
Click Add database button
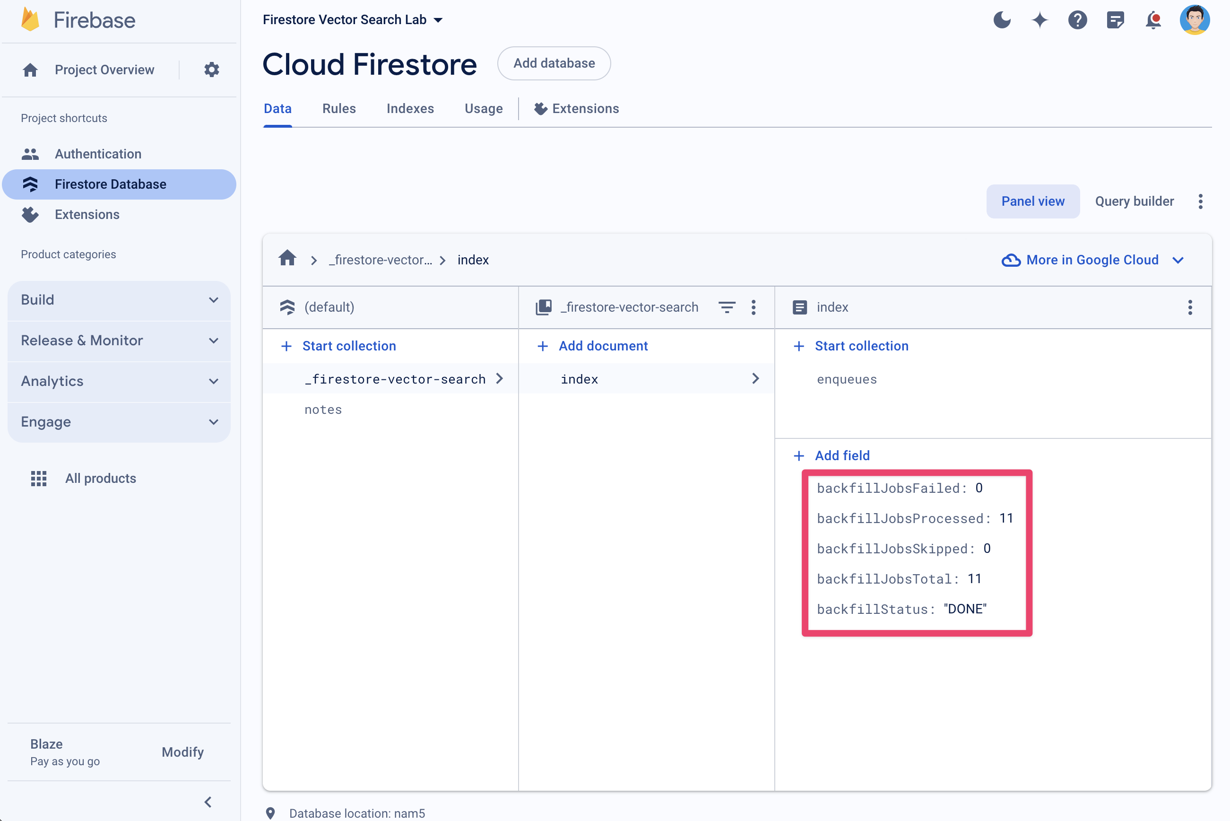554,62
